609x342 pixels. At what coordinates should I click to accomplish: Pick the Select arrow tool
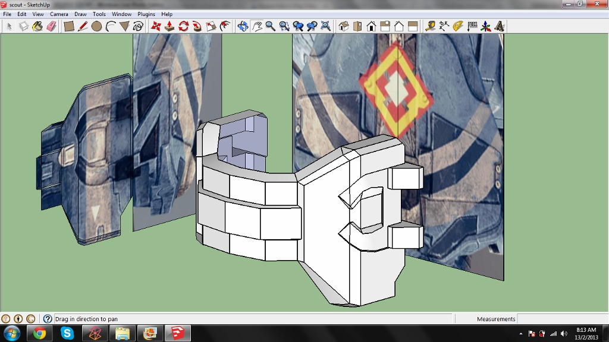tap(10, 26)
